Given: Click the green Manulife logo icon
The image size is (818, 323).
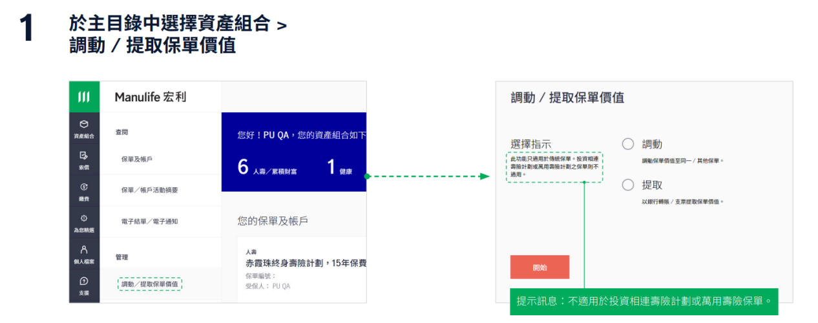Looking at the screenshot, I should click(84, 97).
